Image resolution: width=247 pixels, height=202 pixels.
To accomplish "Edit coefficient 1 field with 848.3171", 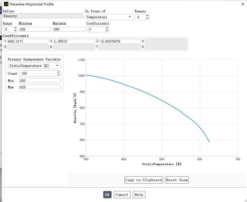I will point(28,41).
